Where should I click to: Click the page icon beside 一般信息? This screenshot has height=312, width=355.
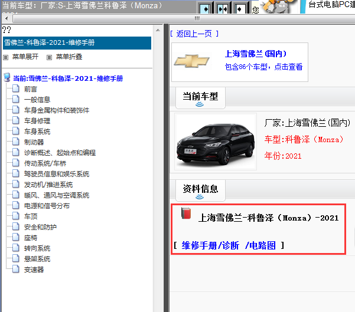[x=15, y=99]
